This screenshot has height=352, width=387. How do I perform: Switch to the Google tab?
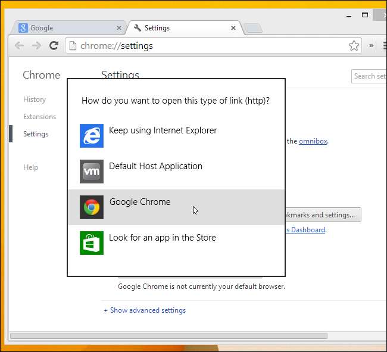tap(65, 28)
